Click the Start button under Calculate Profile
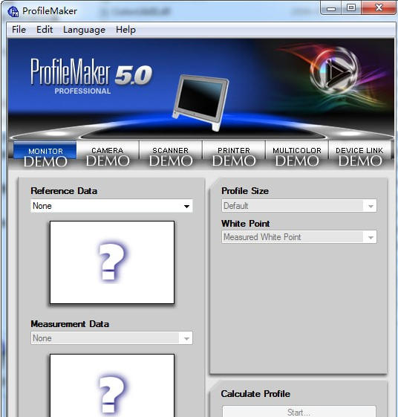Image resolution: width=398 pixels, height=417 pixels. click(x=299, y=411)
